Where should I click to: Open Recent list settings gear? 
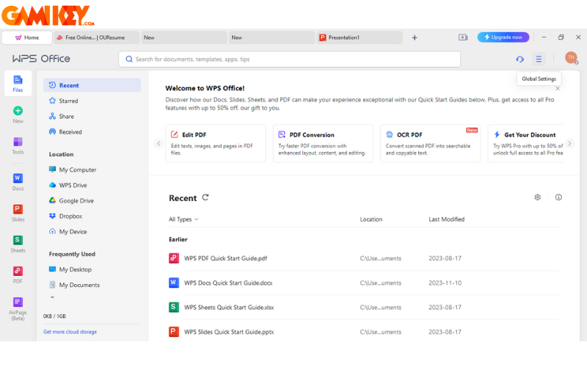point(538,197)
